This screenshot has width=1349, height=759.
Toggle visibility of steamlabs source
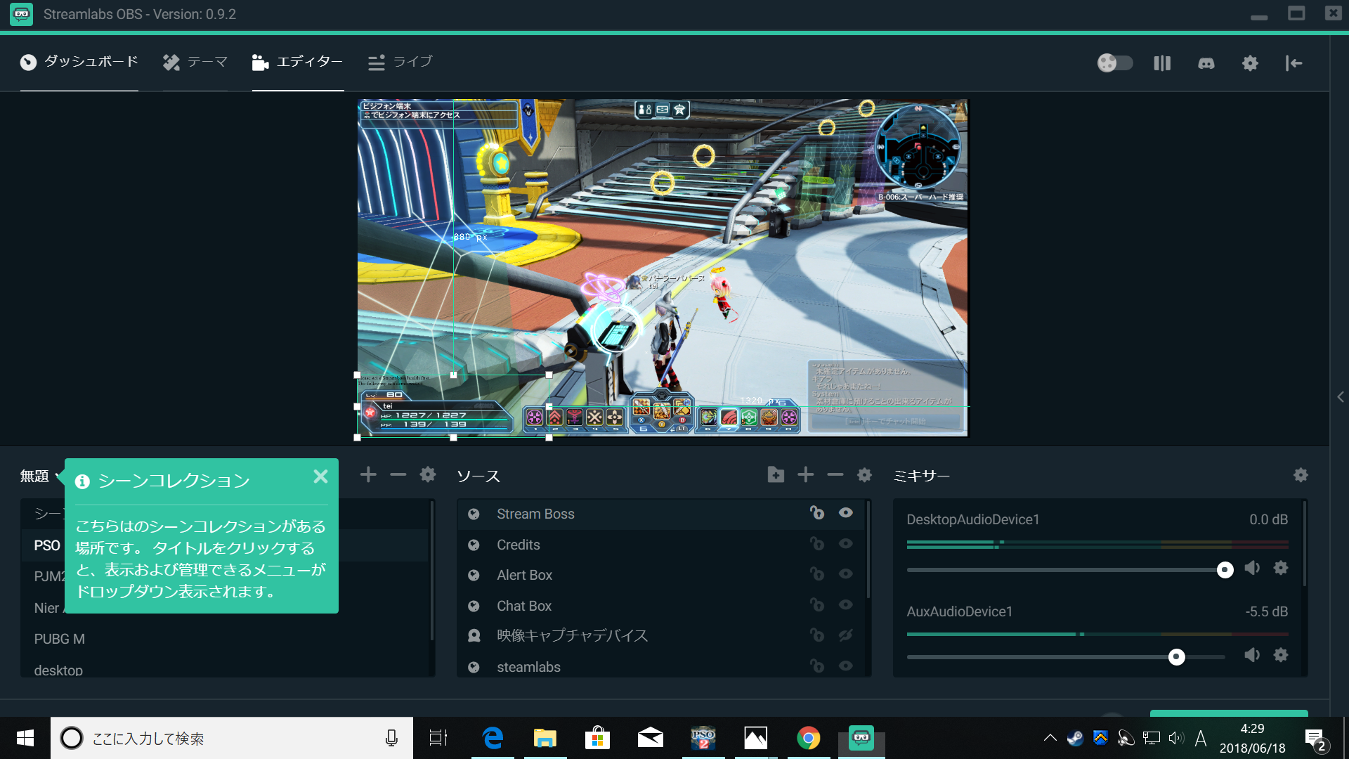pyautogui.click(x=846, y=666)
